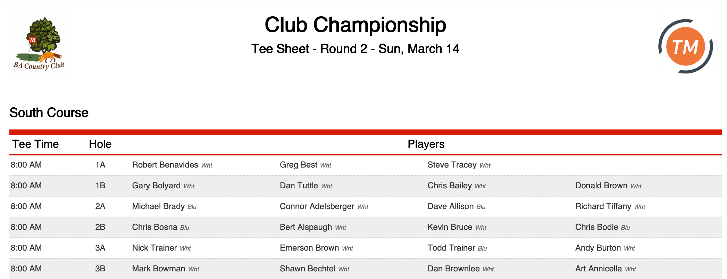Click the Tee Sheet Round 2 subtitle

coord(355,49)
